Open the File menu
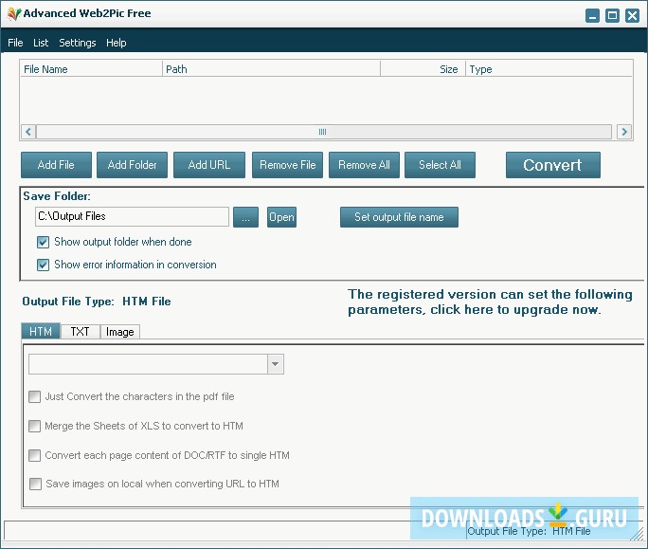This screenshot has width=648, height=549. [x=15, y=43]
